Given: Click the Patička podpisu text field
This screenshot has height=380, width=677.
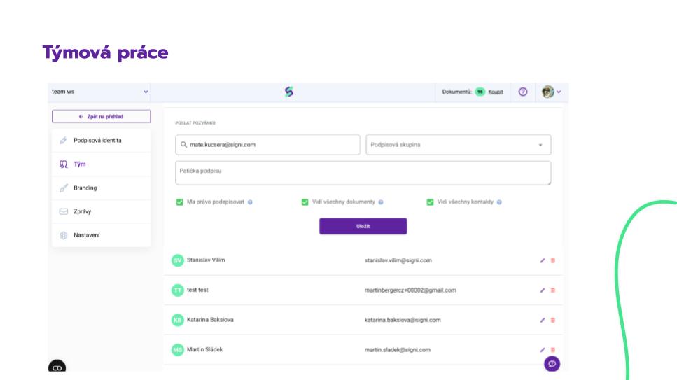Looking at the screenshot, I should coord(363,173).
